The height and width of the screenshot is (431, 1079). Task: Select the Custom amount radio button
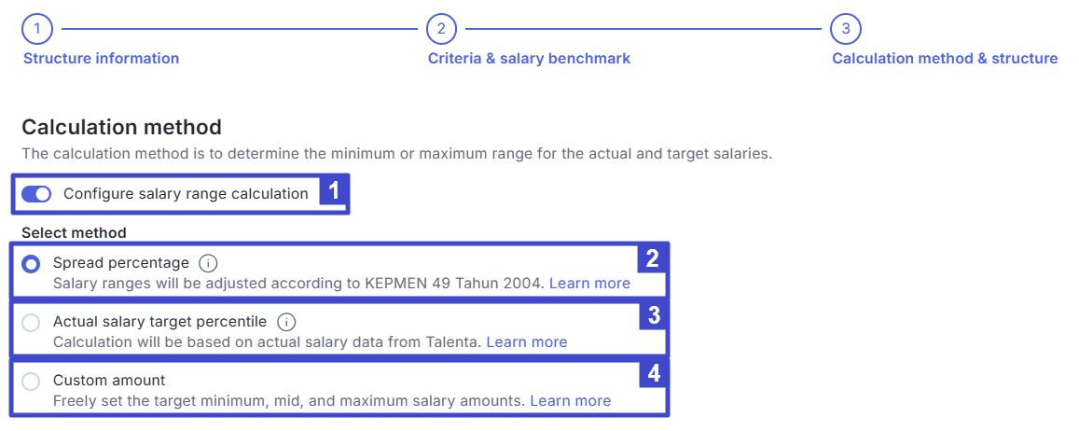coord(32,381)
